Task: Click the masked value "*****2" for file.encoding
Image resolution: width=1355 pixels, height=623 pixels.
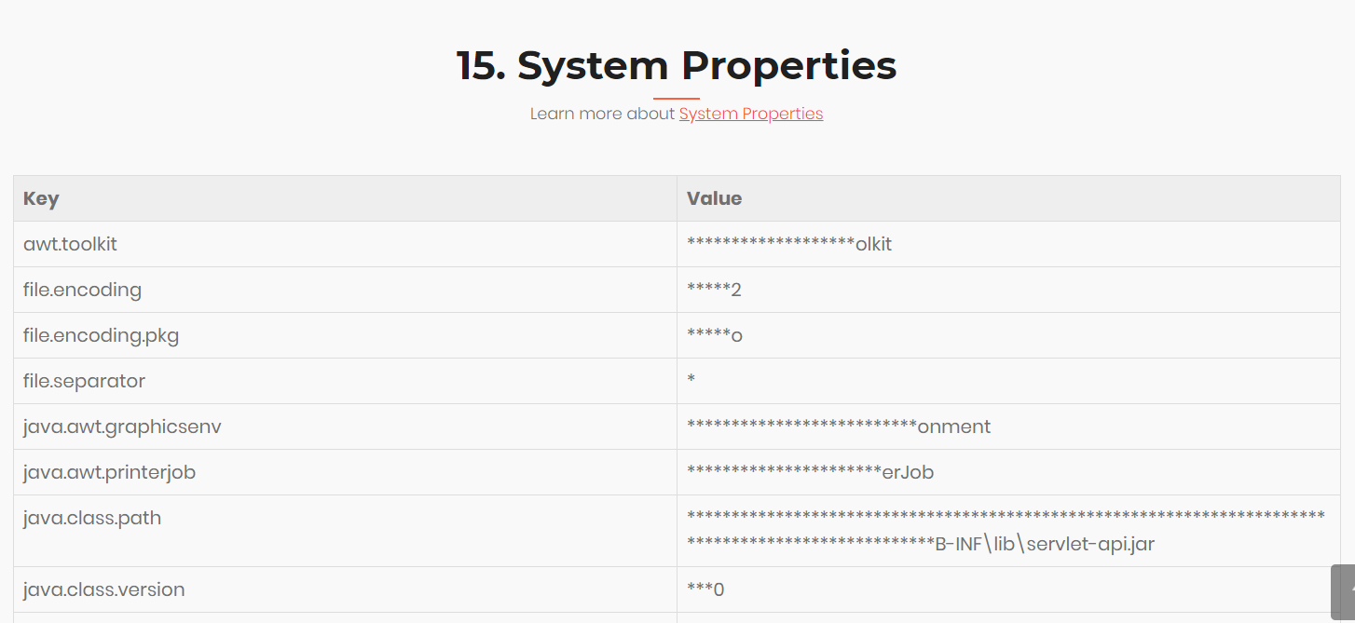Action: [712, 290]
